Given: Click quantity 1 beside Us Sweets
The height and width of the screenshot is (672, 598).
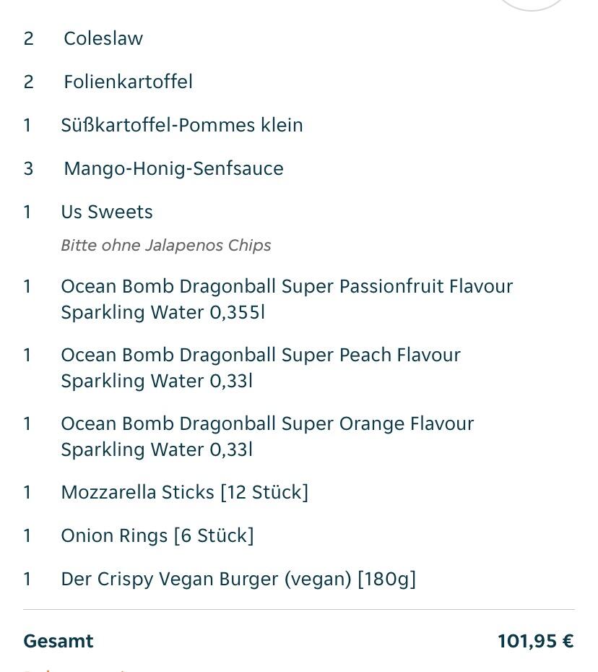Looking at the screenshot, I should tap(27, 212).
